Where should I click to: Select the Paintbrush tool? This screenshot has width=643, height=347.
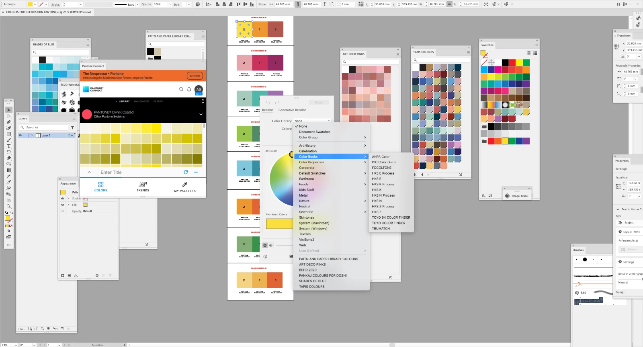(9, 140)
